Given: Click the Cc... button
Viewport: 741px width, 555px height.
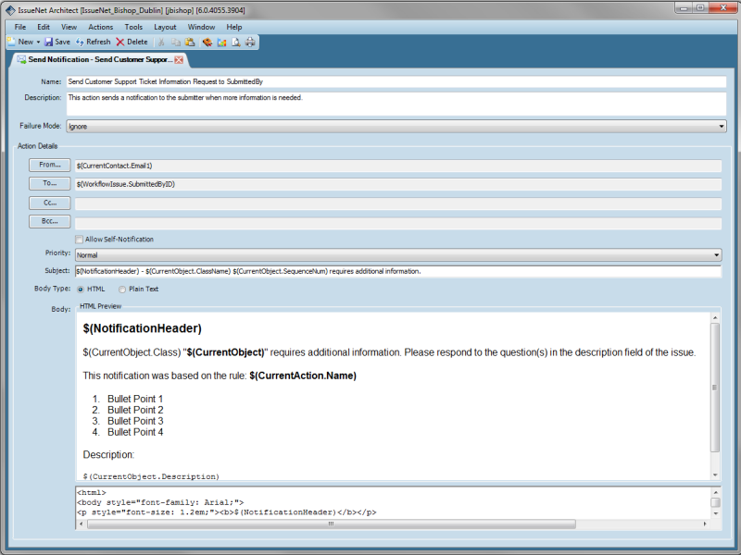Looking at the screenshot, I should [50, 203].
